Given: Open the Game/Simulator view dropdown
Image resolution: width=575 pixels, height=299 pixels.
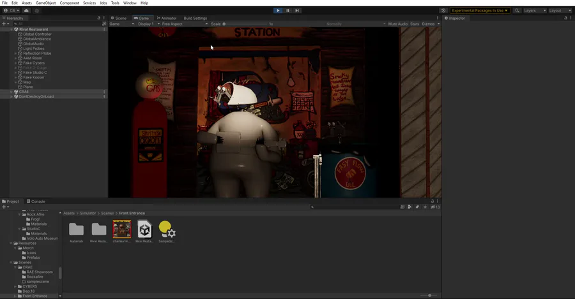Looking at the screenshot, I should (x=122, y=24).
